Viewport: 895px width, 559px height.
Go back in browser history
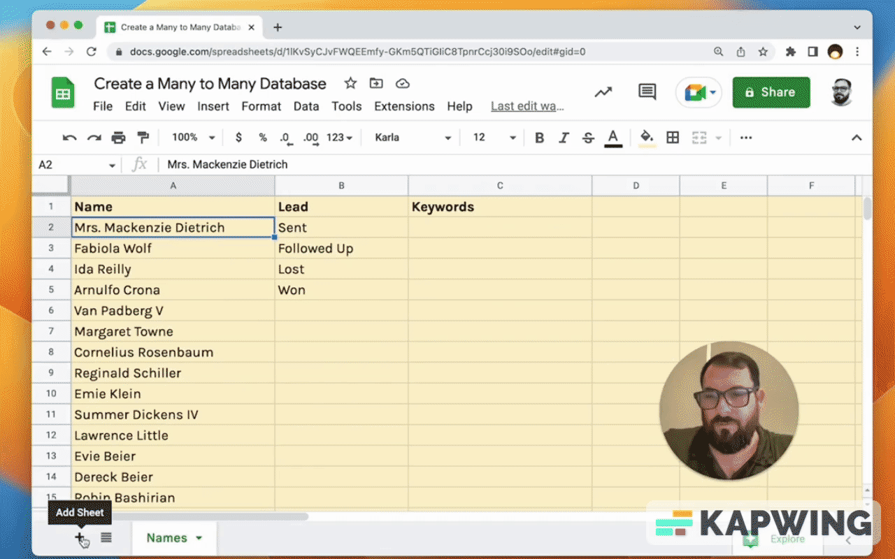coord(47,52)
